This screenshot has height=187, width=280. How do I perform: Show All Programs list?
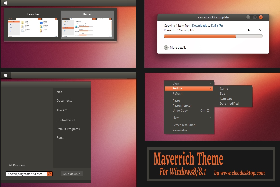17,165
